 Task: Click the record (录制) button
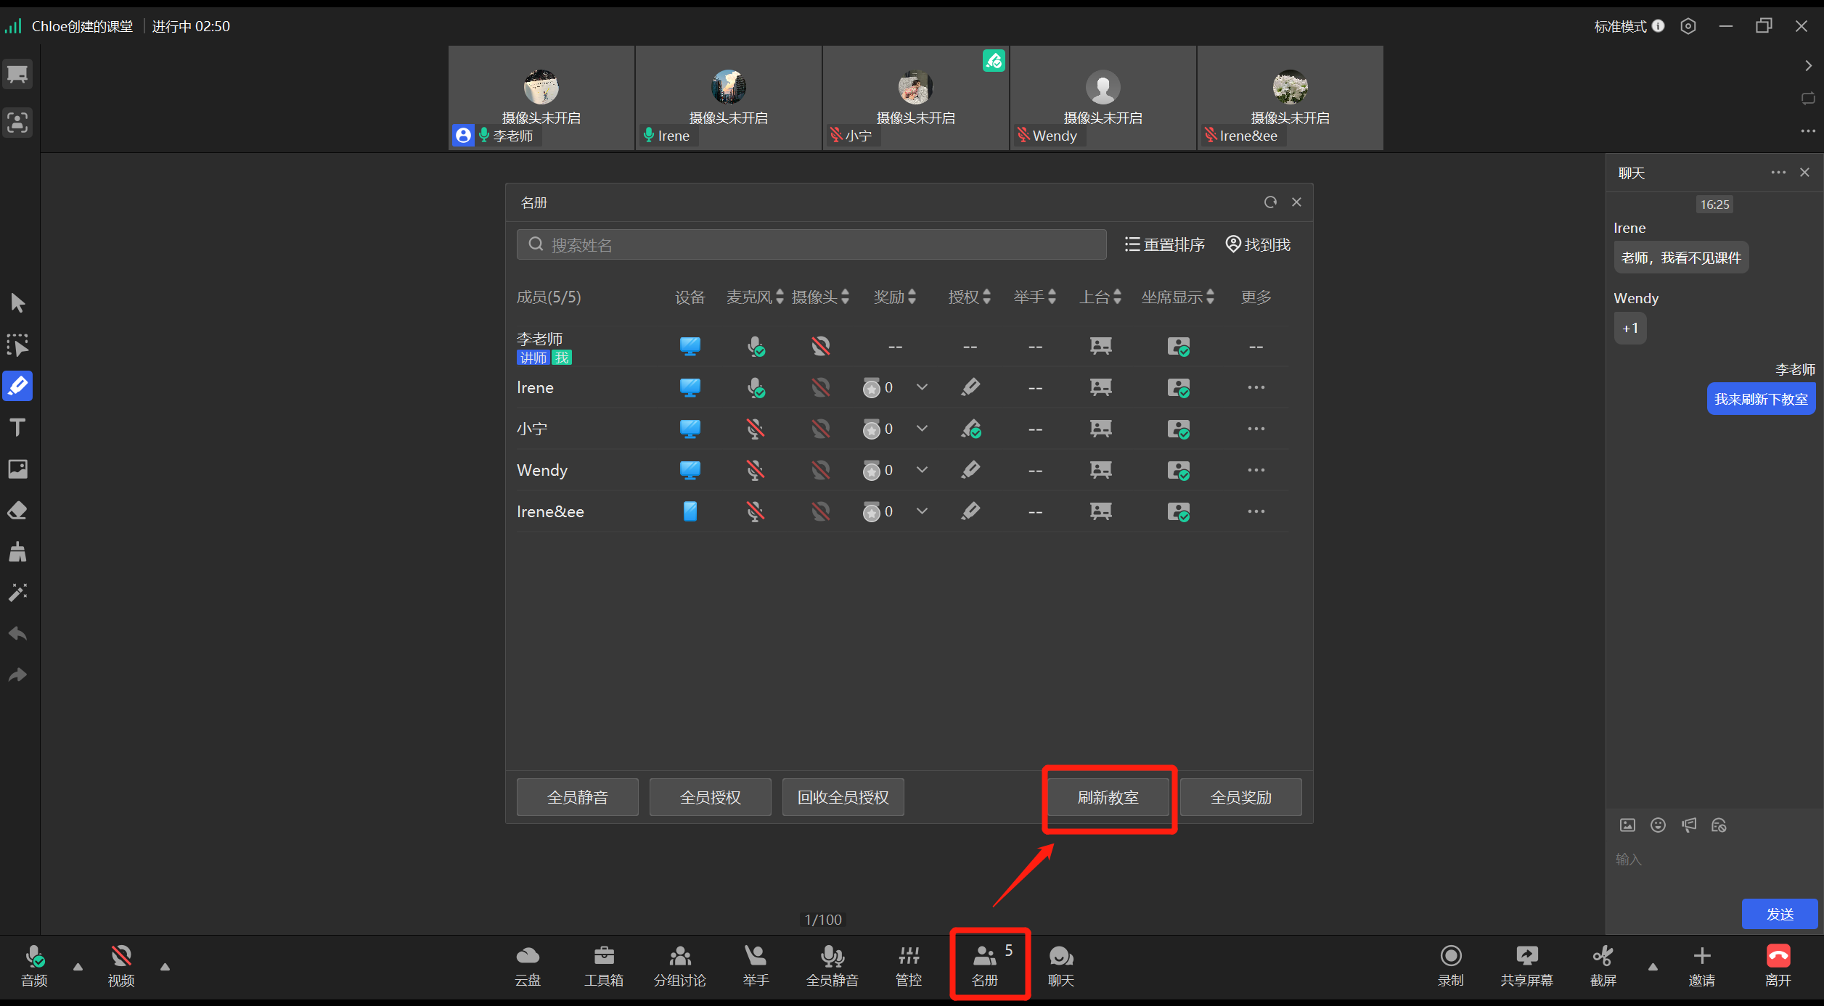pyautogui.click(x=1450, y=965)
